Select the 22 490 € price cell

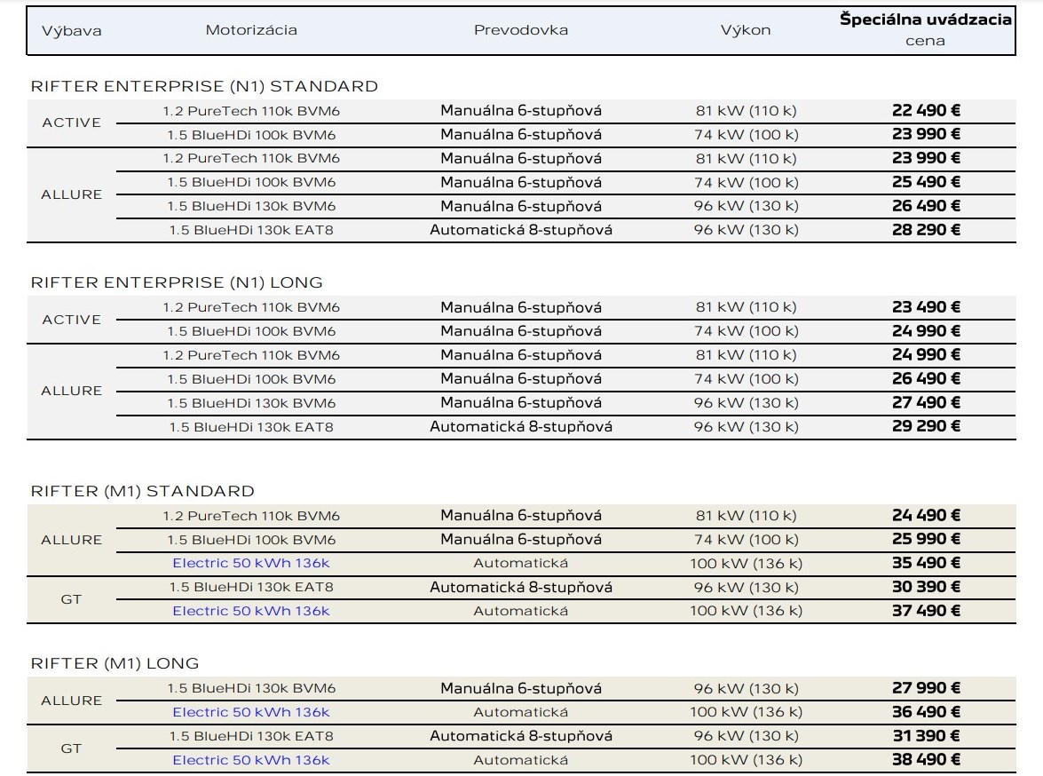(926, 110)
